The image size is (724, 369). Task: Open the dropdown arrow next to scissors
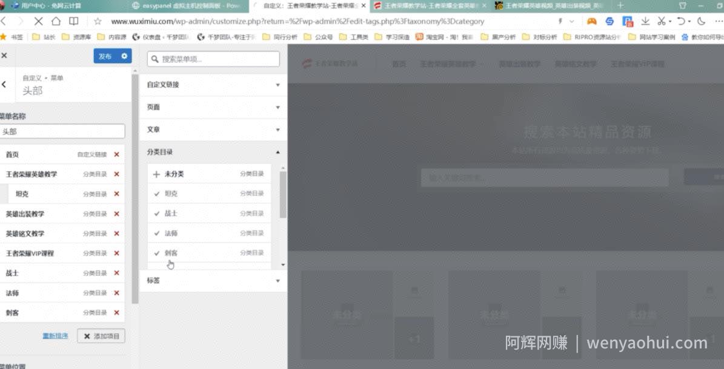(670, 21)
